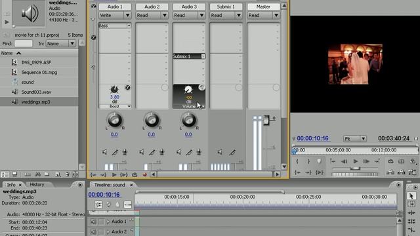Open Audio 1 automation mode dropdown (Write)
Image resolution: width=420 pixels, height=236 pixels.
pyautogui.click(x=115, y=15)
